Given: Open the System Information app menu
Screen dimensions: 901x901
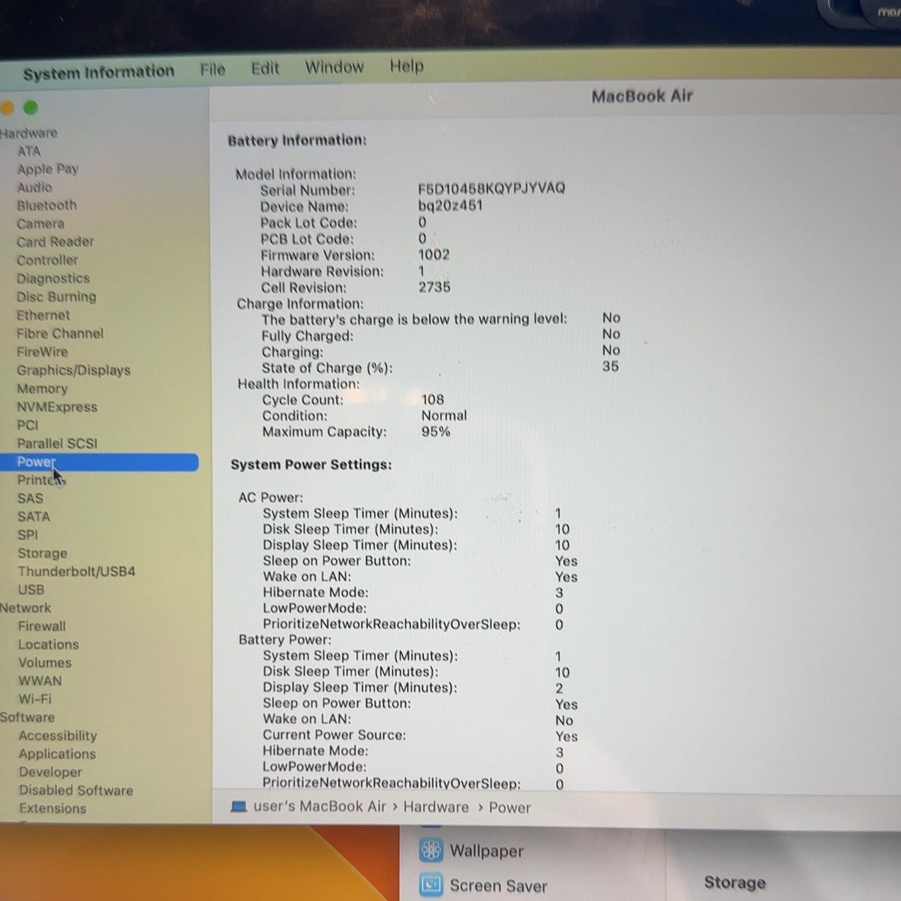Looking at the screenshot, I should tap(99, 73).
